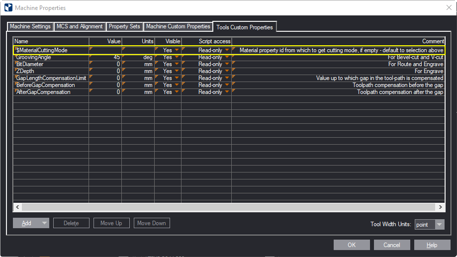Switch to the Machine Settings tab
The image size is (457, 257).
tap(30, 26)
